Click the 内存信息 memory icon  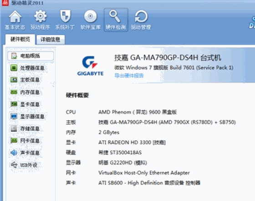(14, 92)
